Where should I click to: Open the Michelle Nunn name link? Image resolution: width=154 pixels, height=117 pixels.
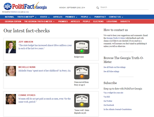(27, 67)
